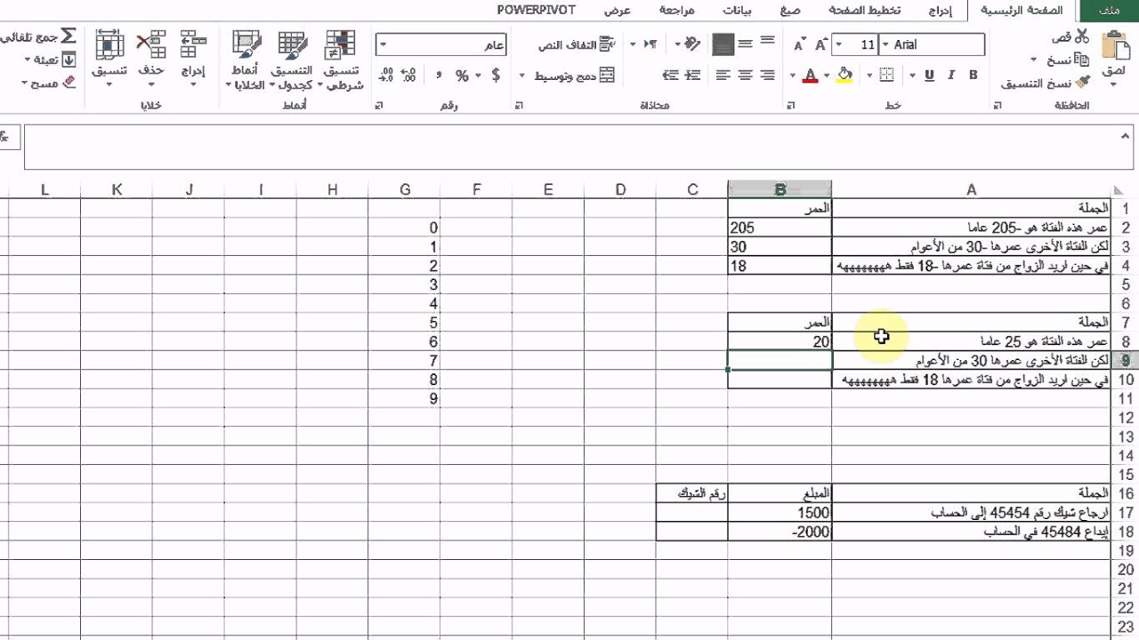Apply the accounting dollar number format
Viewport: 1139px width, 640px height.
[496, 76]
